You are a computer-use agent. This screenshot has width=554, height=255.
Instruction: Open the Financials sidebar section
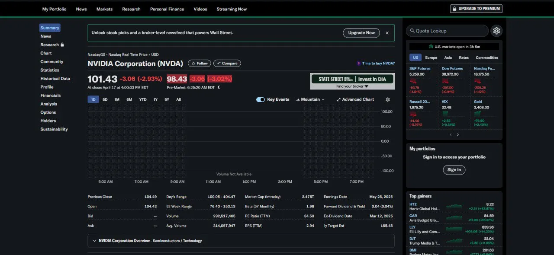coord(51,96)
